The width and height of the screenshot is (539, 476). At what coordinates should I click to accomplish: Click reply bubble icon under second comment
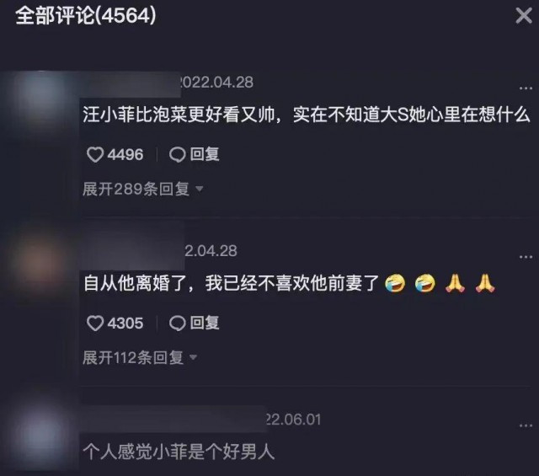[x=178, y=324]
